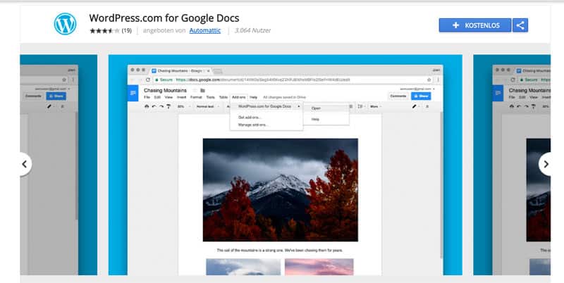
Task: Click the share icon button
Action: point(520,25)
